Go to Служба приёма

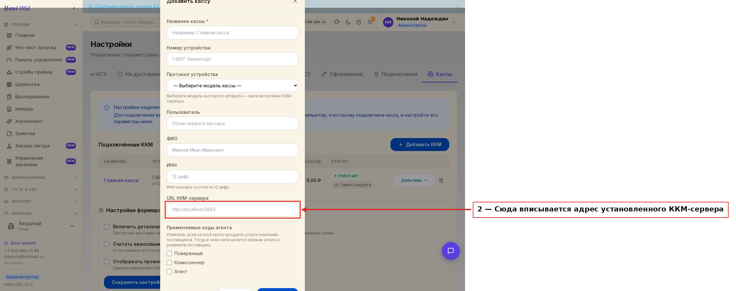tap(41, 72)
